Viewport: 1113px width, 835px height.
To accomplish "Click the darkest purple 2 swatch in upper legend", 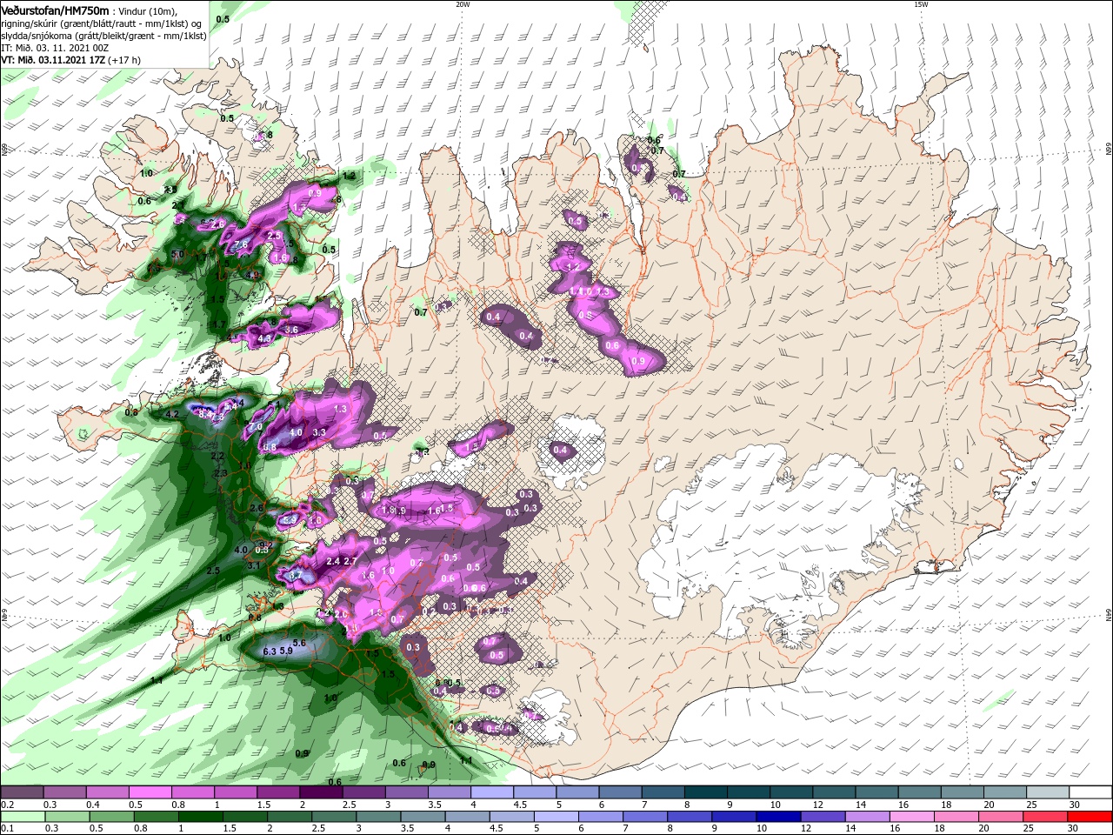I will [321, 792].
